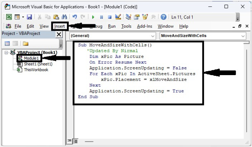Image resolution: width=252 pixels, height=147 pixels.
Task: Click View Object icon in Project pane
Action: 15,43
